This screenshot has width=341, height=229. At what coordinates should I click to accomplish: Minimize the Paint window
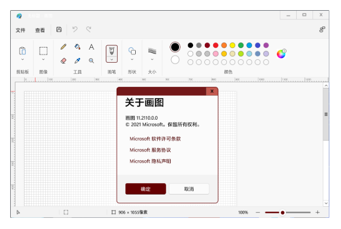(x=288, y=15)
